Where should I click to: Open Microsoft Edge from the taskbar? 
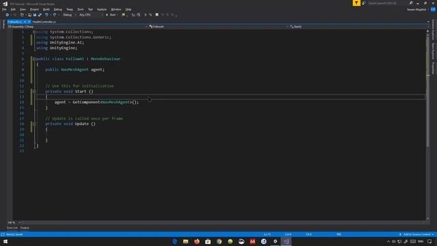175,241
